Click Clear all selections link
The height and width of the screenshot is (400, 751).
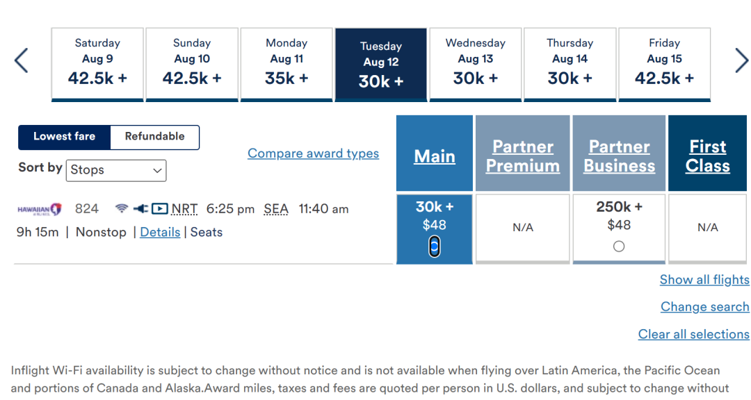click(x=693, y=335)
